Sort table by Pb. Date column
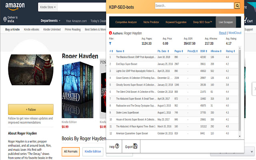 click(x=163, y=51)
